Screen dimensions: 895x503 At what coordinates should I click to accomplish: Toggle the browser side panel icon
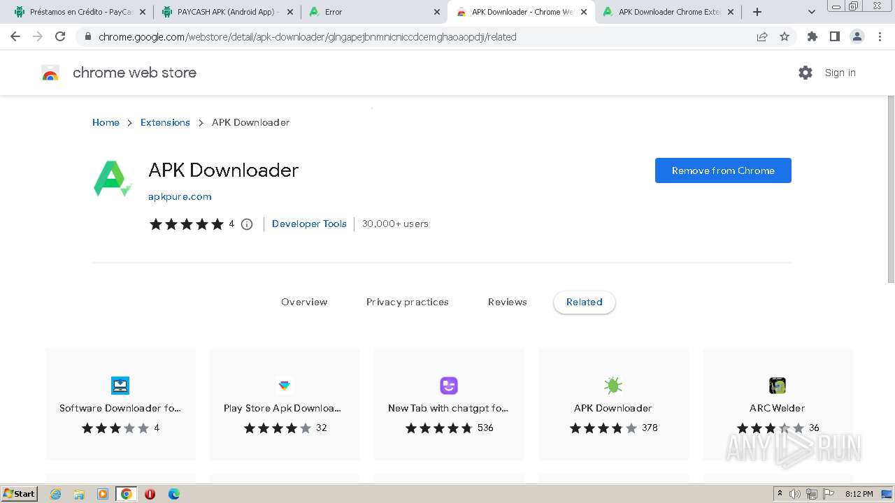point(834,36)
